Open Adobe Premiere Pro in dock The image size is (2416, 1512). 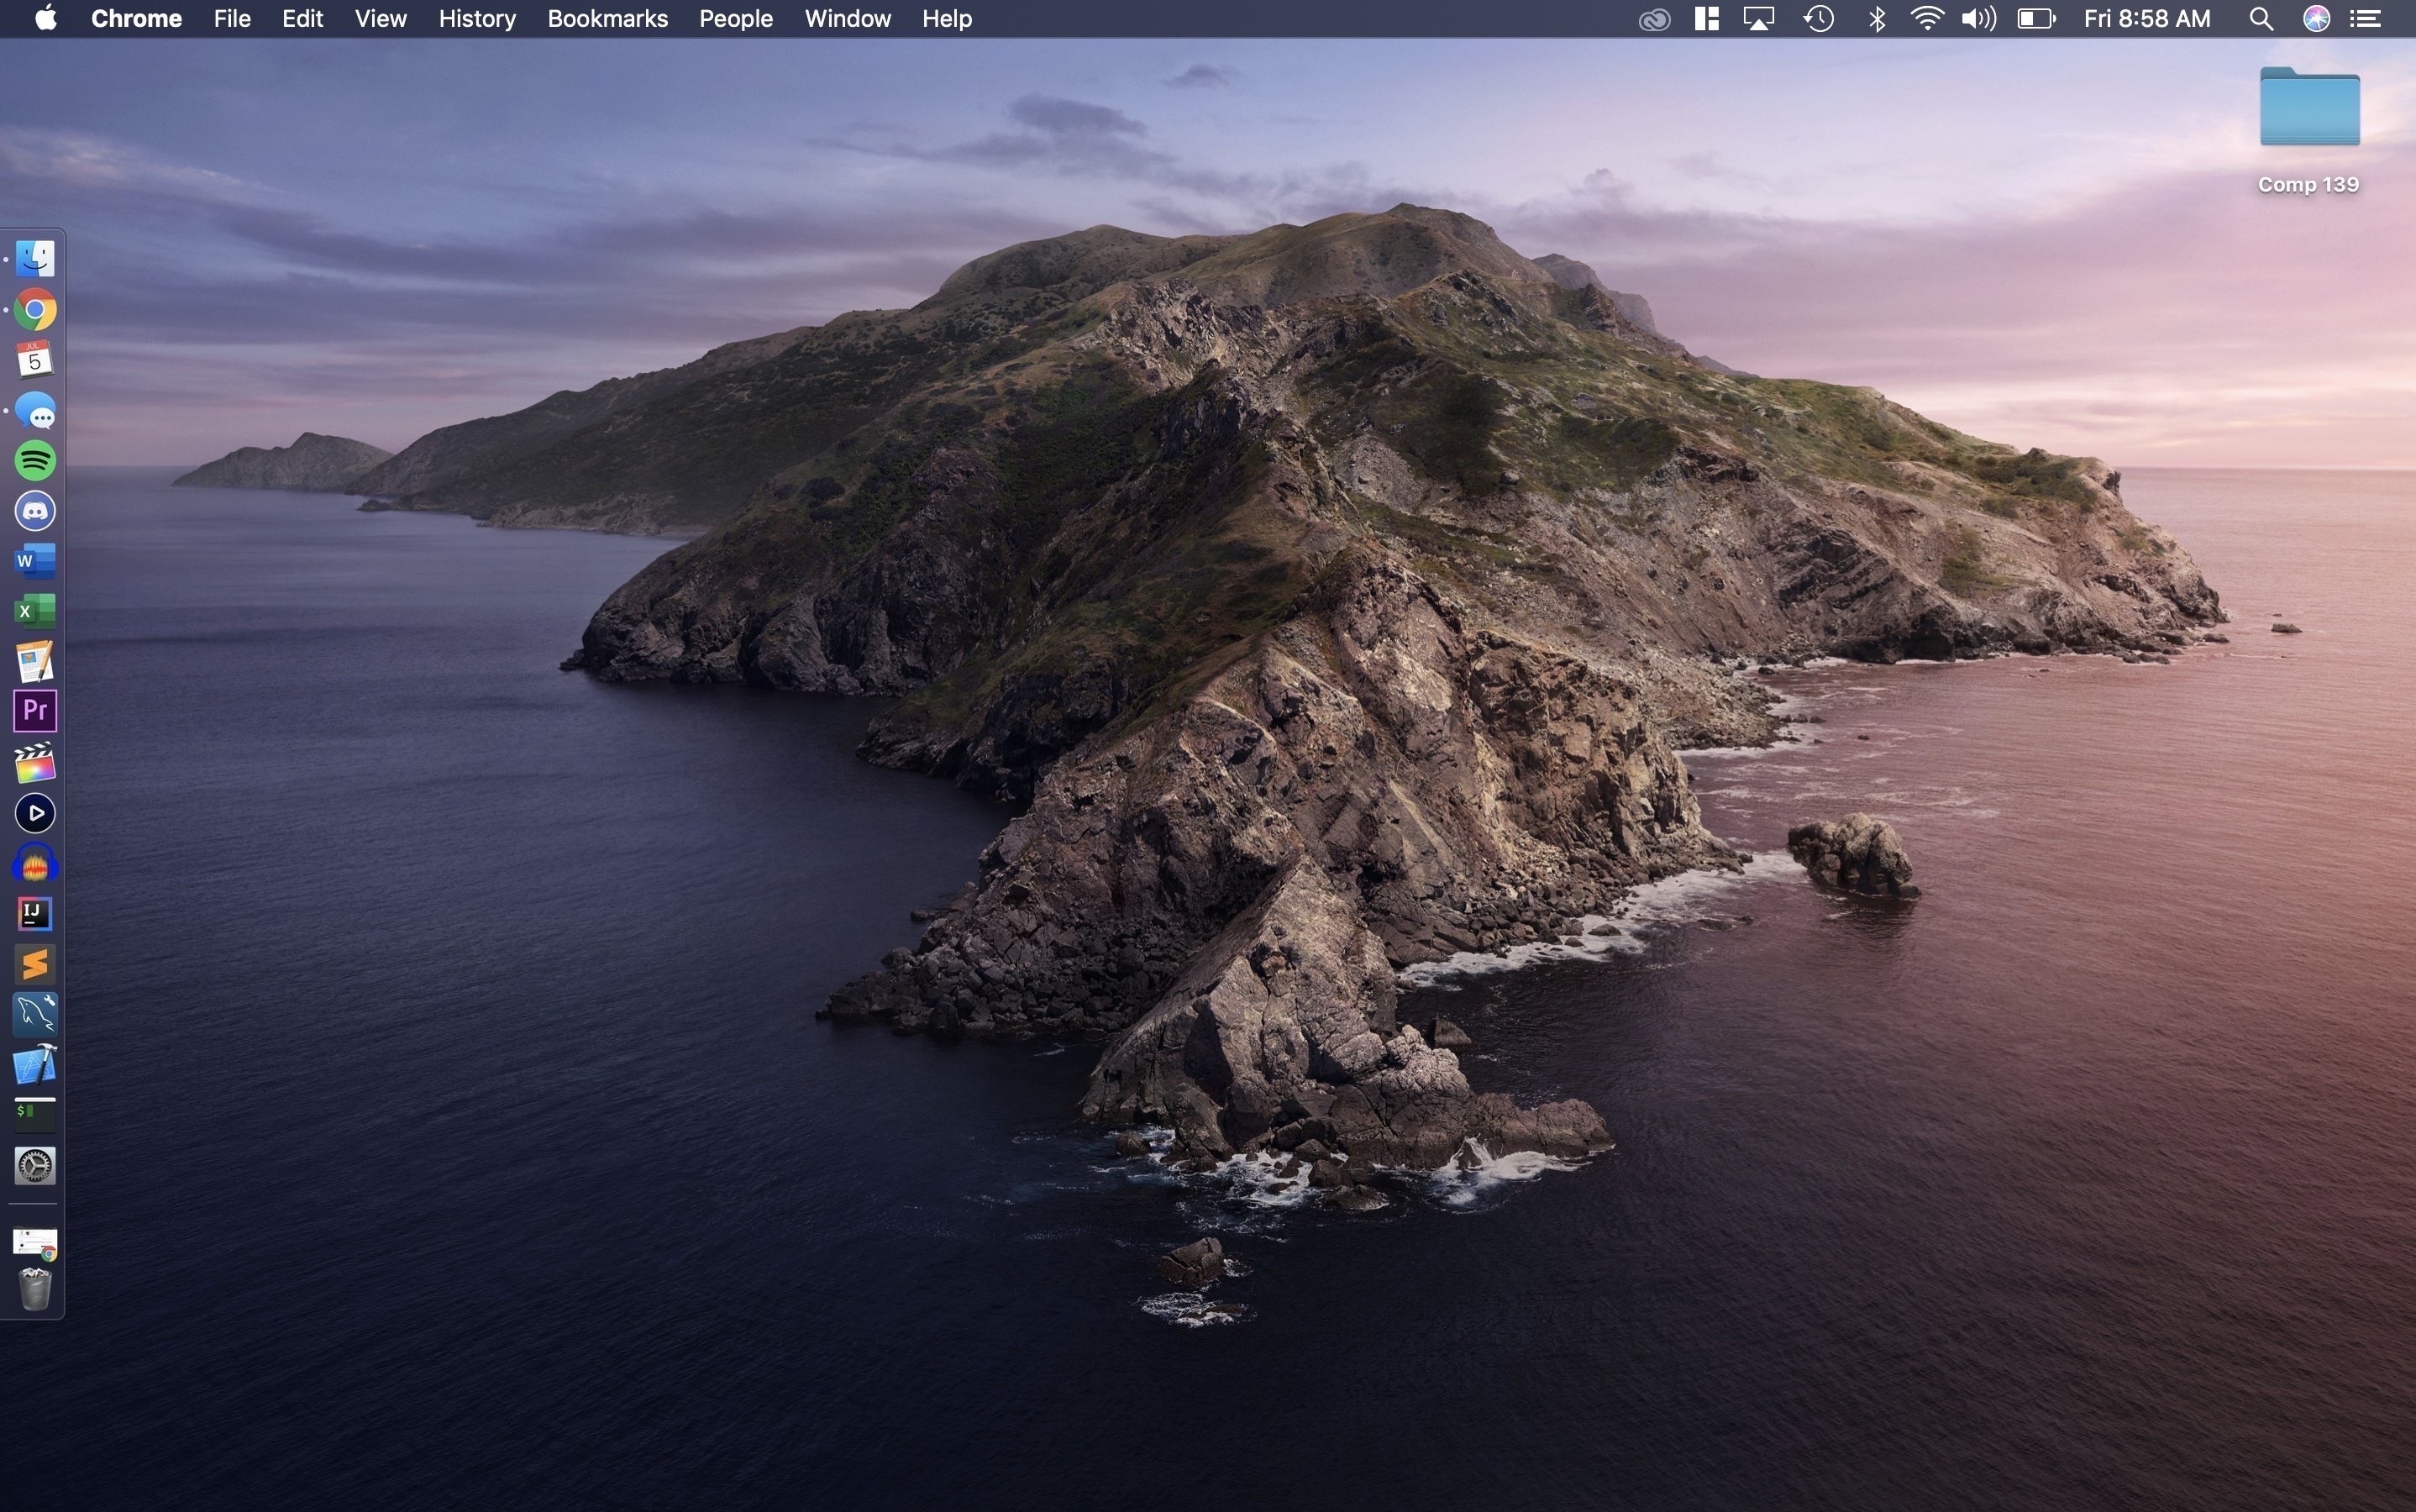point(35,711)
